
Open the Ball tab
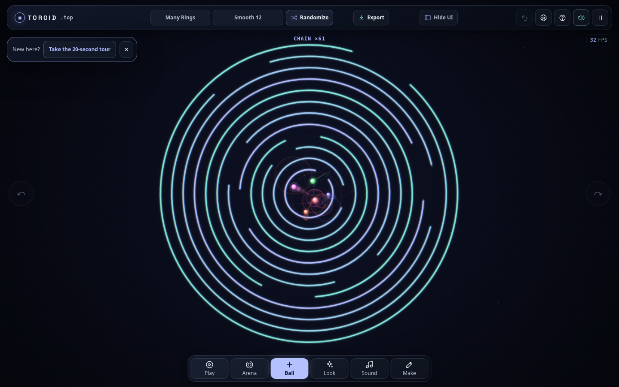289,369
